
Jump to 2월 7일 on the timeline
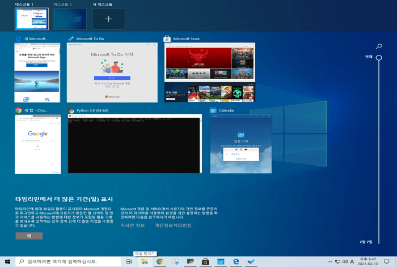[x=366, y=242]
